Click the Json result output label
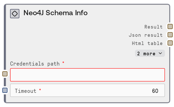Viewport: 174px width, 107px height. [146, 35]
